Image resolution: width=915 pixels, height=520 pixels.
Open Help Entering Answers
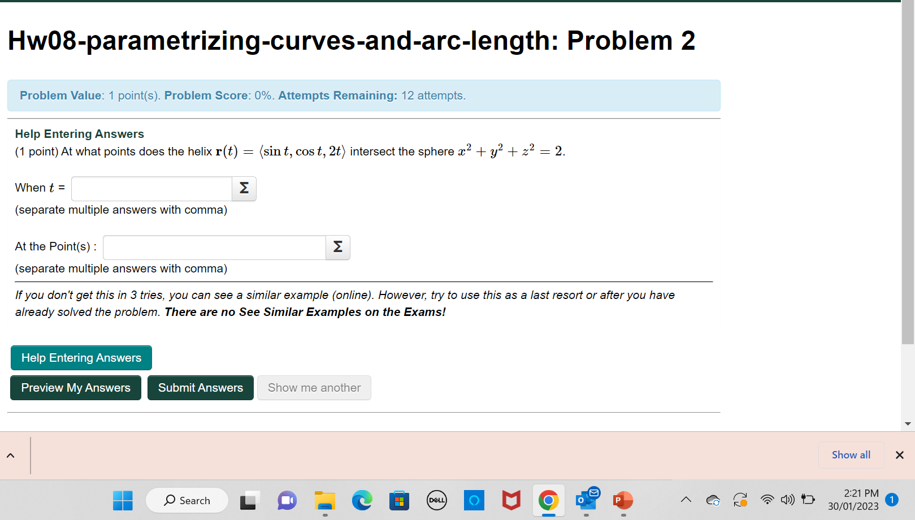click(81, 357)
